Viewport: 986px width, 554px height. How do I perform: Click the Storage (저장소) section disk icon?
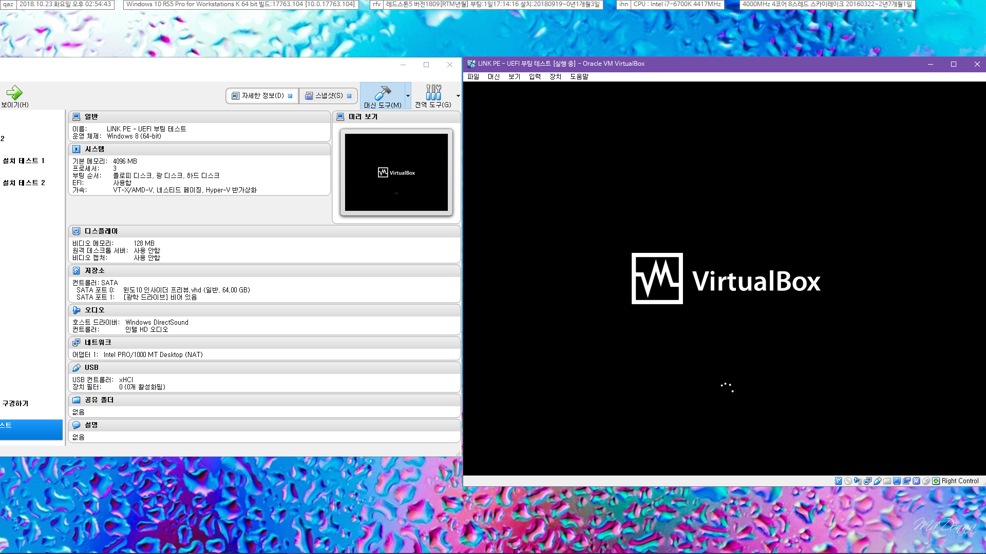pyautogui.click(x=76, y=270)
